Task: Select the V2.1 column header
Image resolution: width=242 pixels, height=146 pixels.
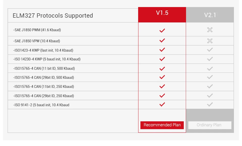Action: (210, 15)
